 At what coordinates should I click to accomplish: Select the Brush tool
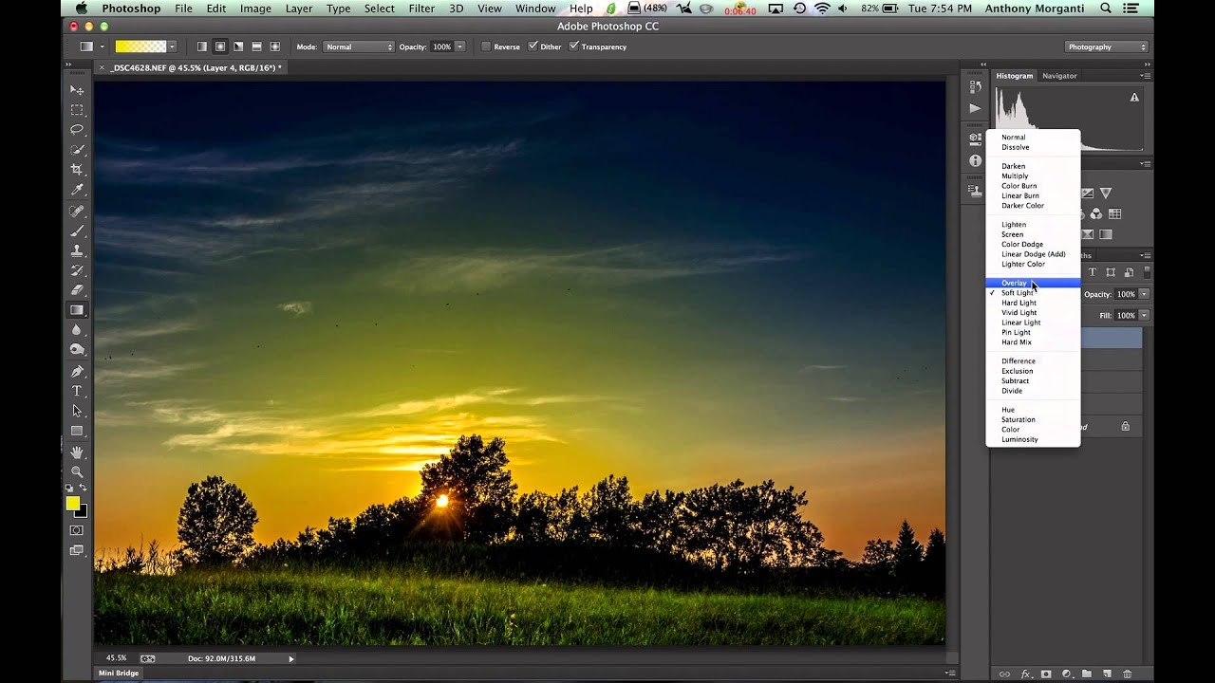click(x=77, y=231)
